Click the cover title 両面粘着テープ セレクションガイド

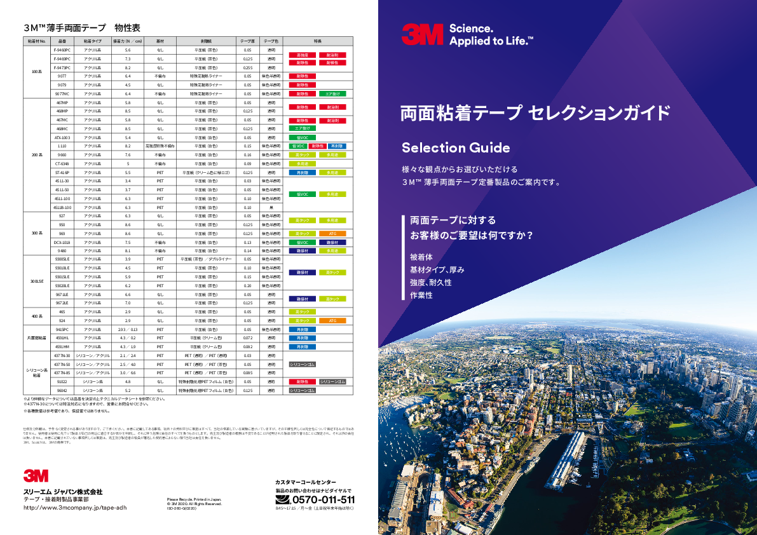tap(535, 113)
